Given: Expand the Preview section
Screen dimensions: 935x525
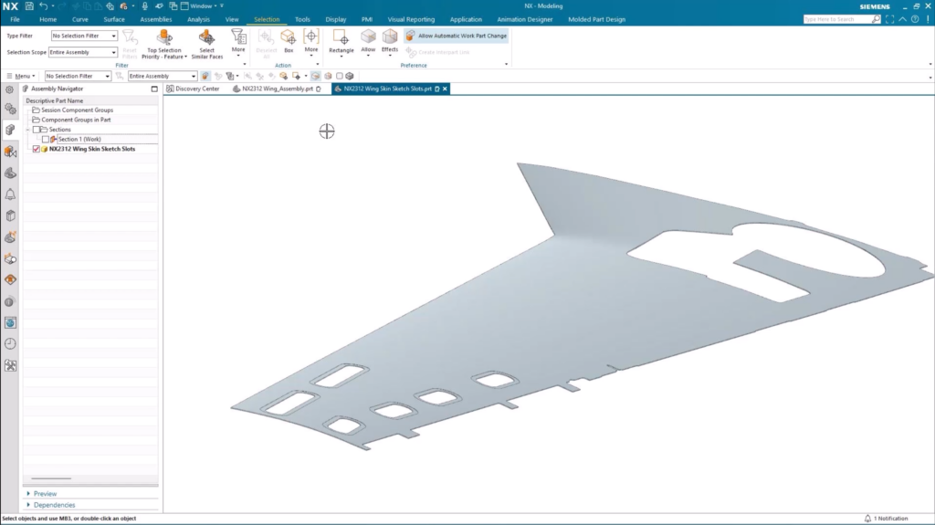Looking at the screenshot, I should click(45, 494).
